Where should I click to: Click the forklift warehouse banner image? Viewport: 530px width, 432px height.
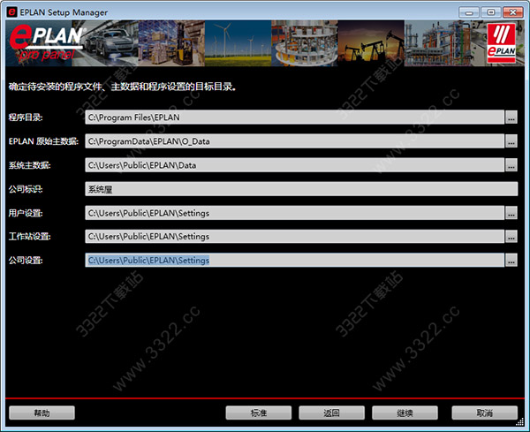171,43
